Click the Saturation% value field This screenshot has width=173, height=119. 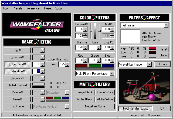coord(36,71)
